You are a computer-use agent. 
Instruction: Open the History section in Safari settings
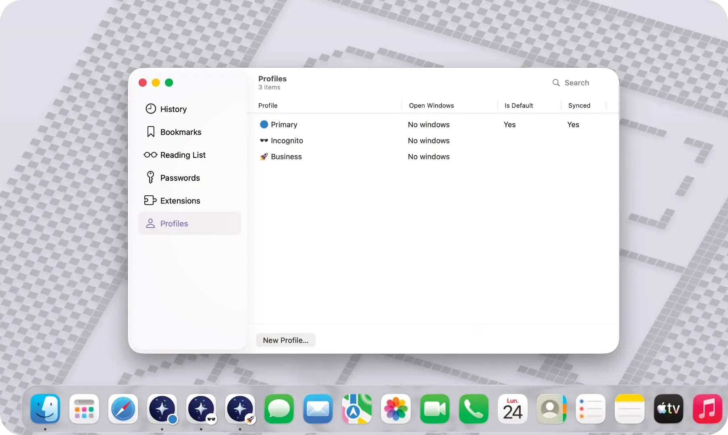pyautogui.click(x=173, y=109)
